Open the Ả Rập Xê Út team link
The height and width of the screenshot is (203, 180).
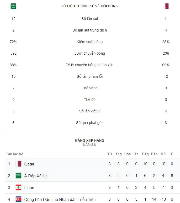(35, 176)
